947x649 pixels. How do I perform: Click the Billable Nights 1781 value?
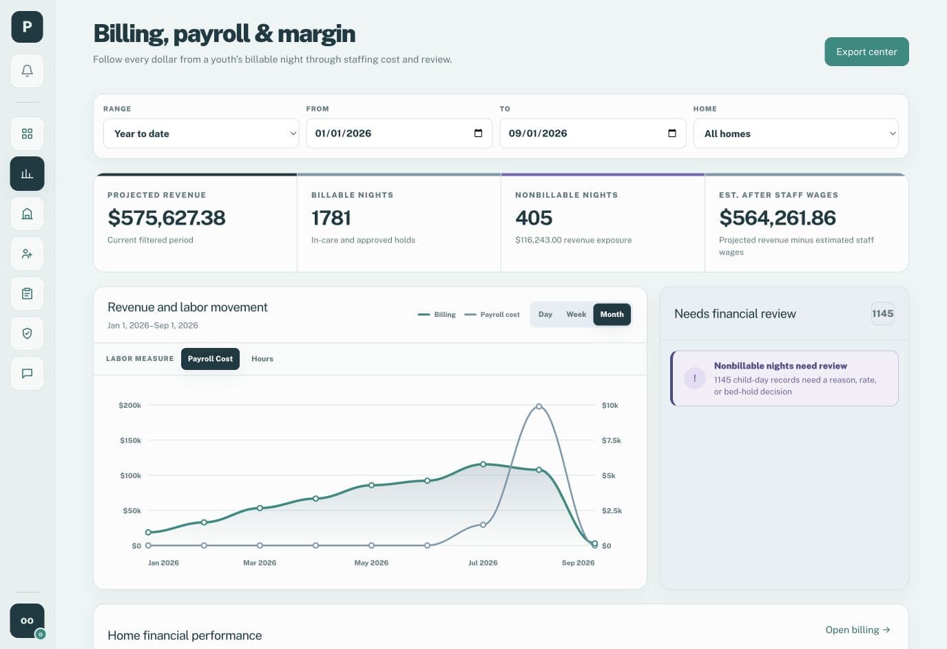coord(331,218)
